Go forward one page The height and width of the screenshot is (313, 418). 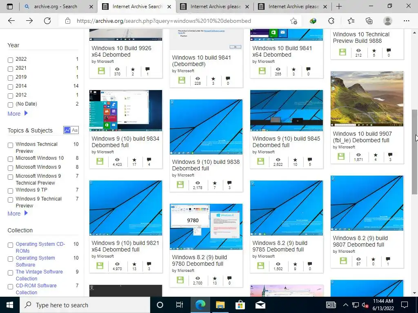29,21
